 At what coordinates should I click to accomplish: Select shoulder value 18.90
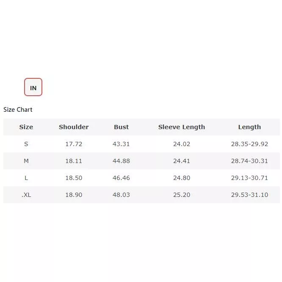tap(74, 195)
